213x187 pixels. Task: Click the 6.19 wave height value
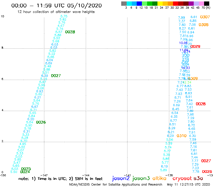[x=164, y=166]
